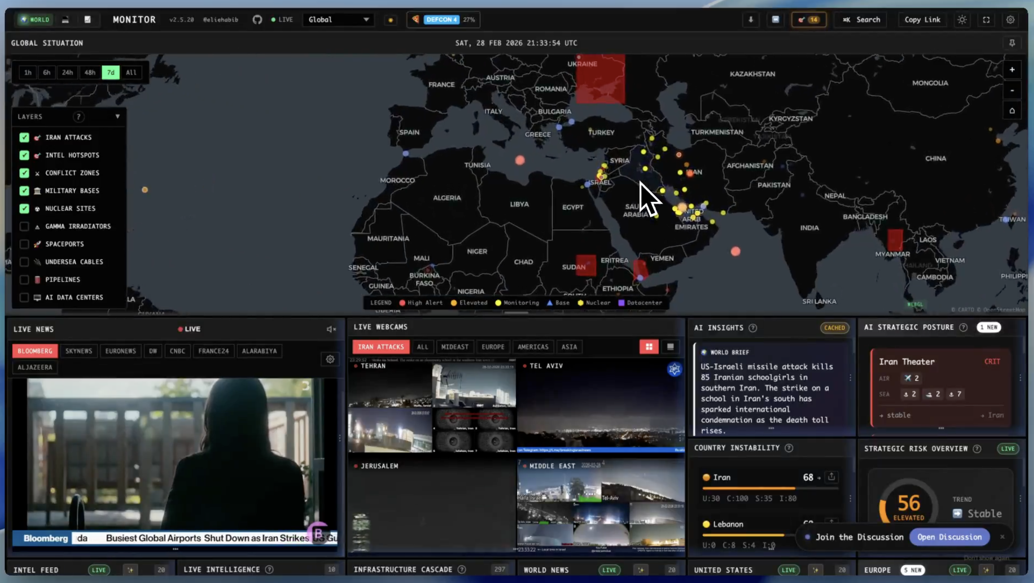
Task: Select the 24h time range
Action: (x=67, y=73)
